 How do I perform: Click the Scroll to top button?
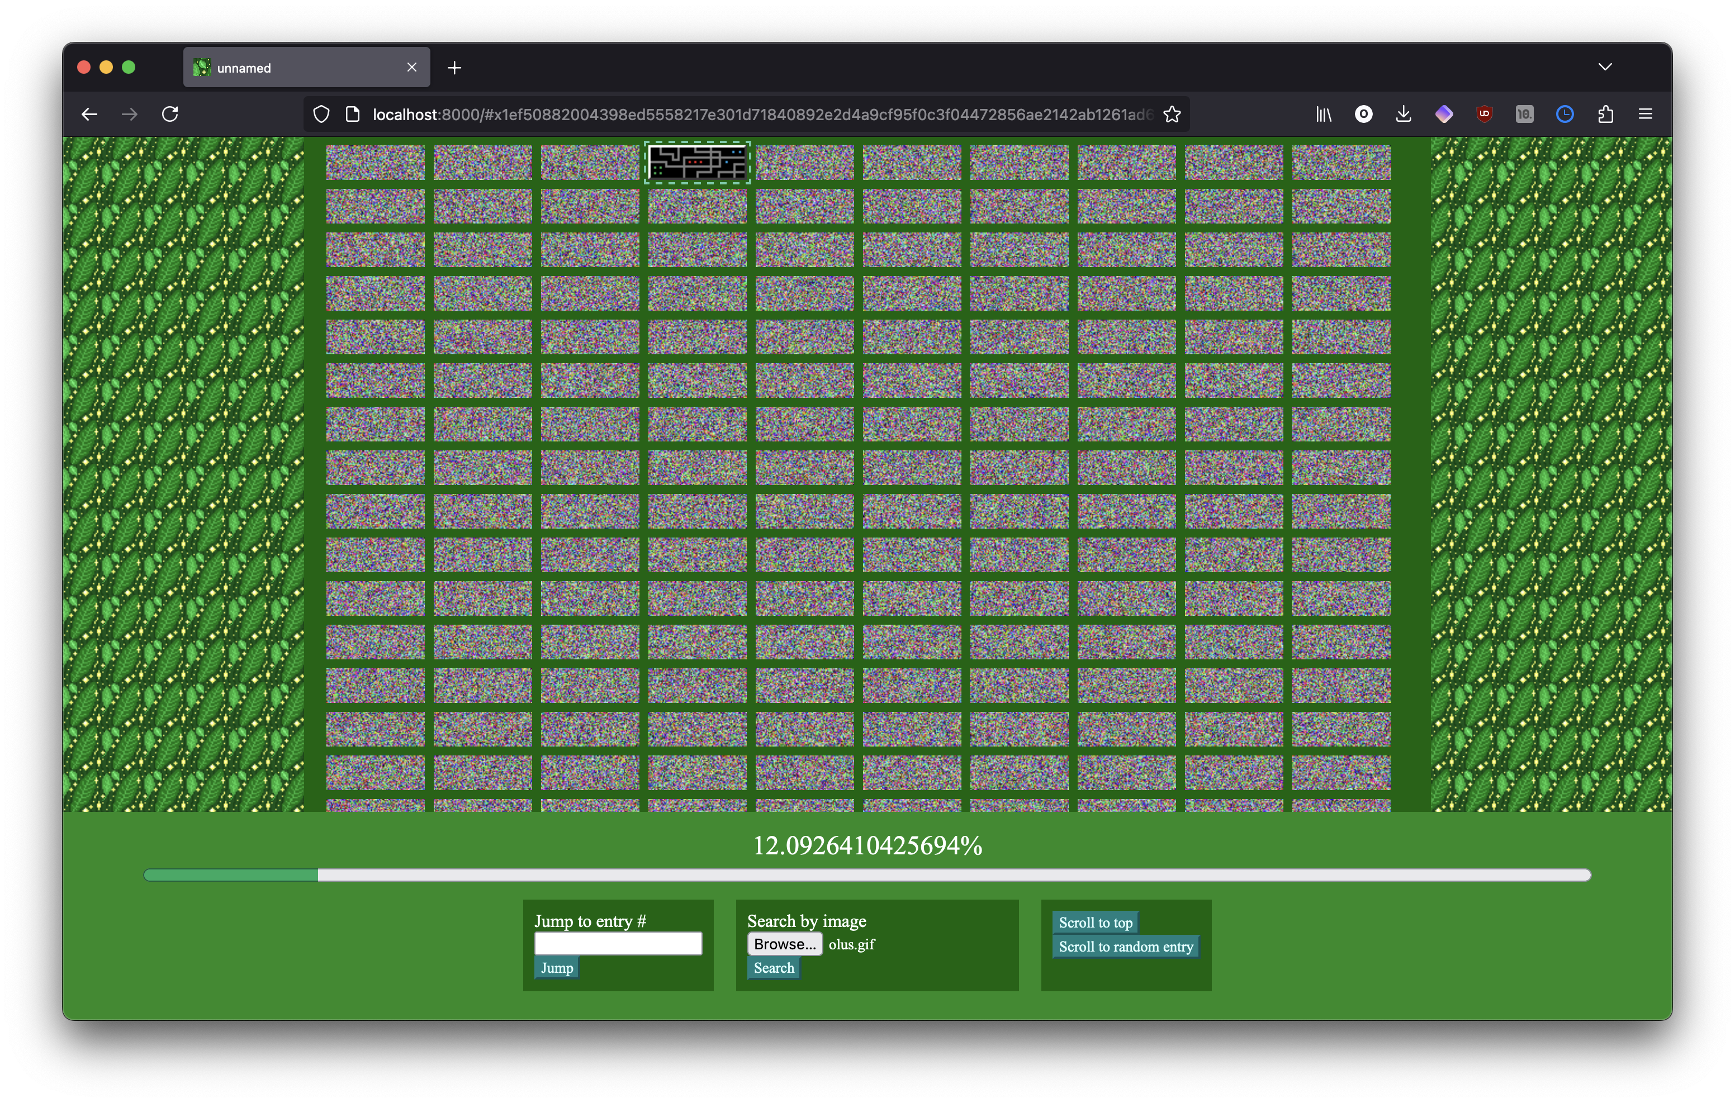click(x=1095, y=922)
